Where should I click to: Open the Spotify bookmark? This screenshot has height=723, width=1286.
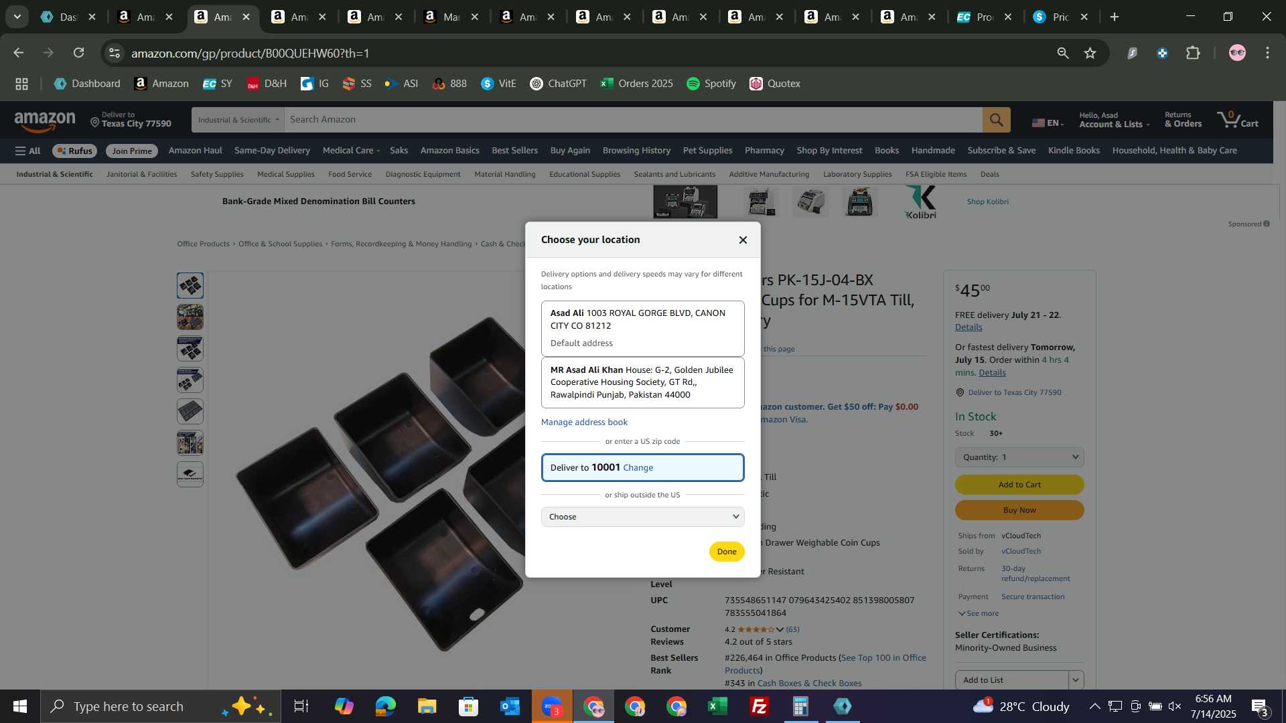point(711,84)
